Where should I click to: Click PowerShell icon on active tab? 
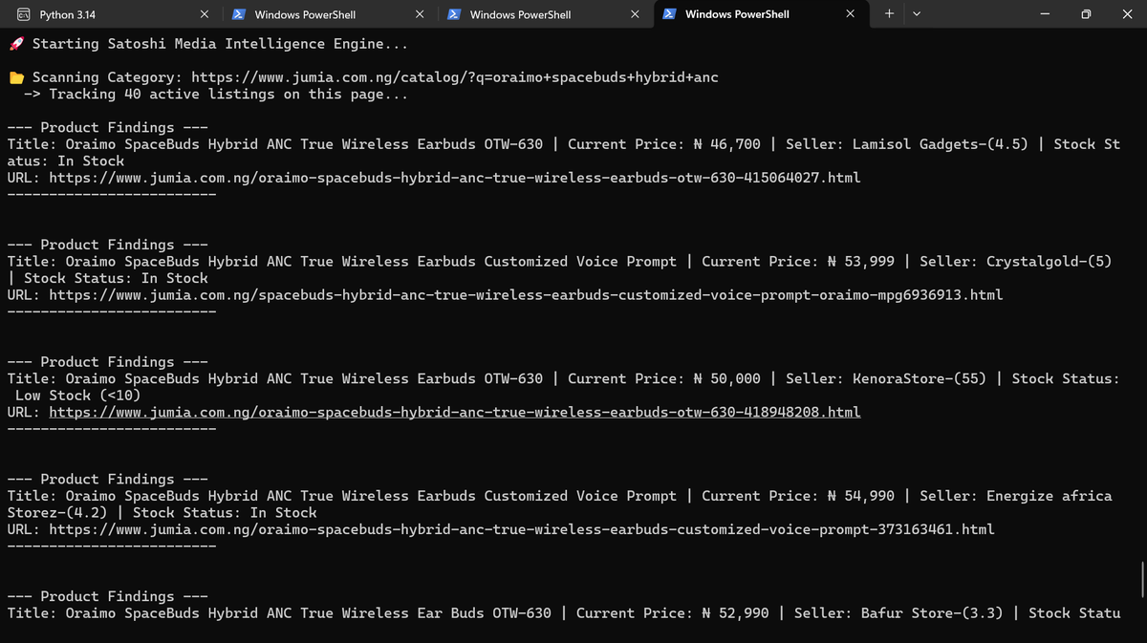click(671, 14)
